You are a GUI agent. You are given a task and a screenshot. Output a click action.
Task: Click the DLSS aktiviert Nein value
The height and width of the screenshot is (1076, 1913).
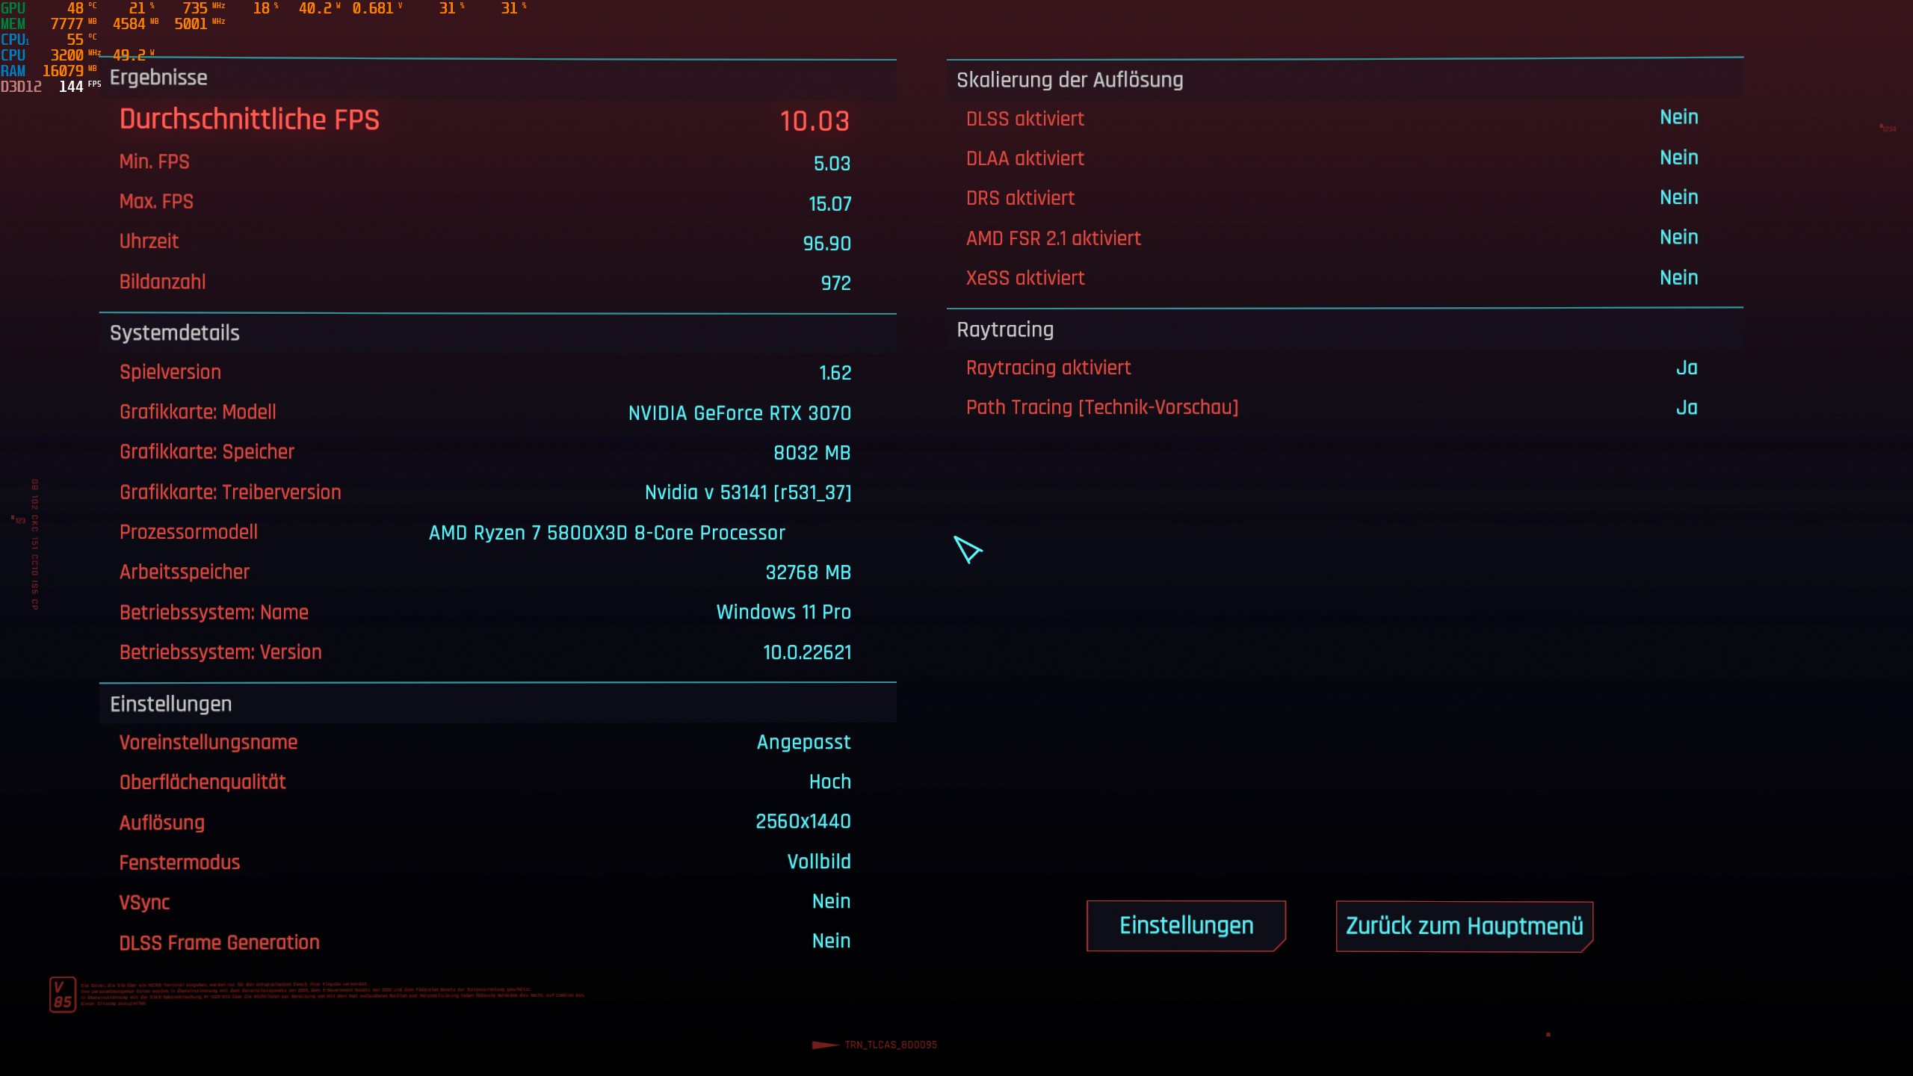pos(1678,117)
